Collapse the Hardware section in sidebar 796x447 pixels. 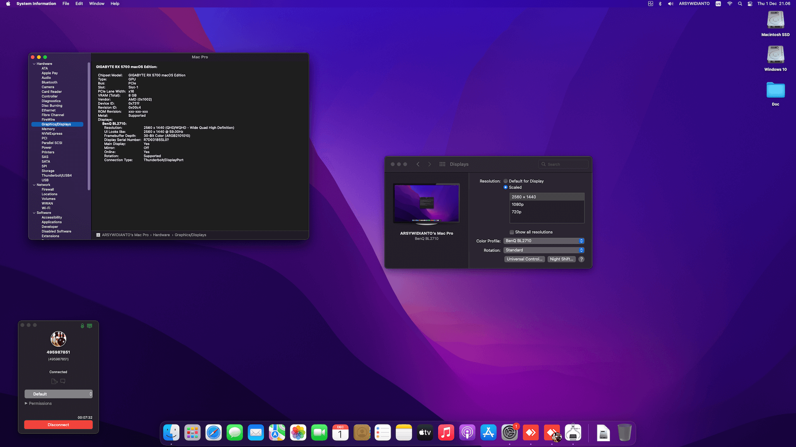pyautogui.click(x=34, y=64)
